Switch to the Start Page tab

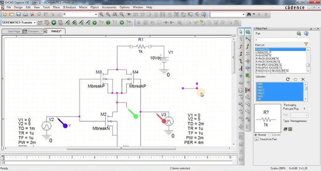point(12,31)
